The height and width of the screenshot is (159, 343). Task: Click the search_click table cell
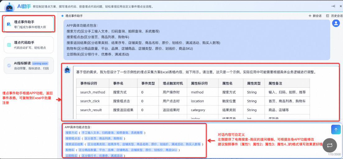coord(93,101)
